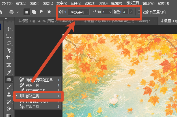Select the Object Selection tool
Screen dimensions: 177x117
click(x=9, y=51)
